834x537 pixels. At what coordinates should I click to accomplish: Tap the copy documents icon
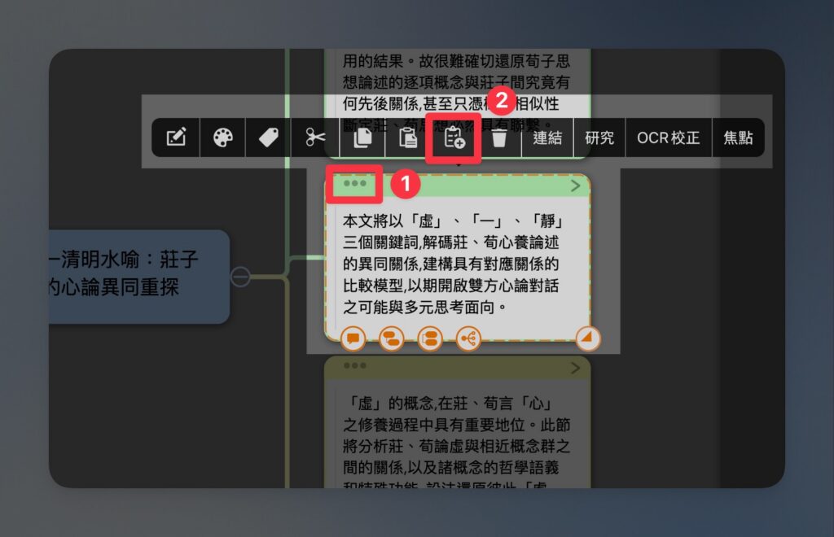point(362,138)
